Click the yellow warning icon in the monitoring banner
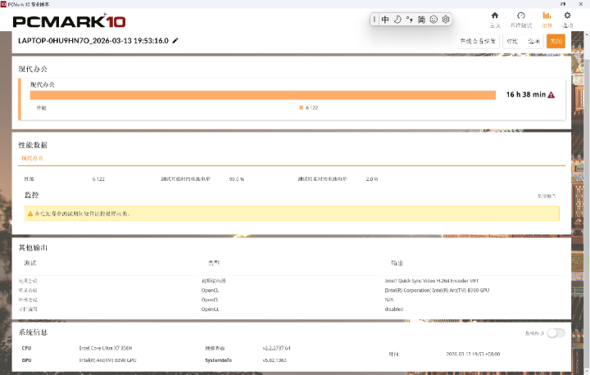 30,214
